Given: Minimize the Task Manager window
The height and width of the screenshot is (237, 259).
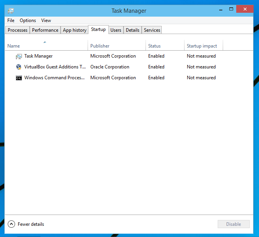Looking at the screenshot, I should click(221, 10).
